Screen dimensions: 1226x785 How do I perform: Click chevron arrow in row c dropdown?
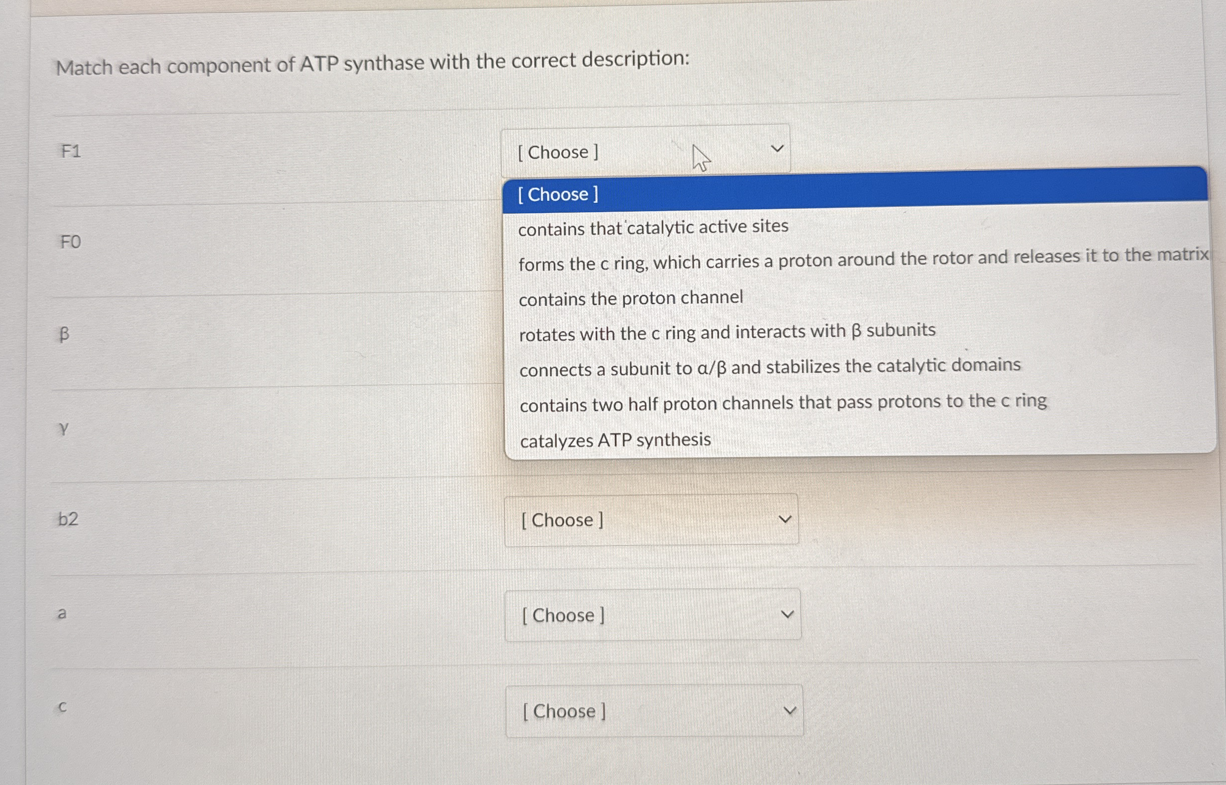pyautogui.click(x=789, y=710)
